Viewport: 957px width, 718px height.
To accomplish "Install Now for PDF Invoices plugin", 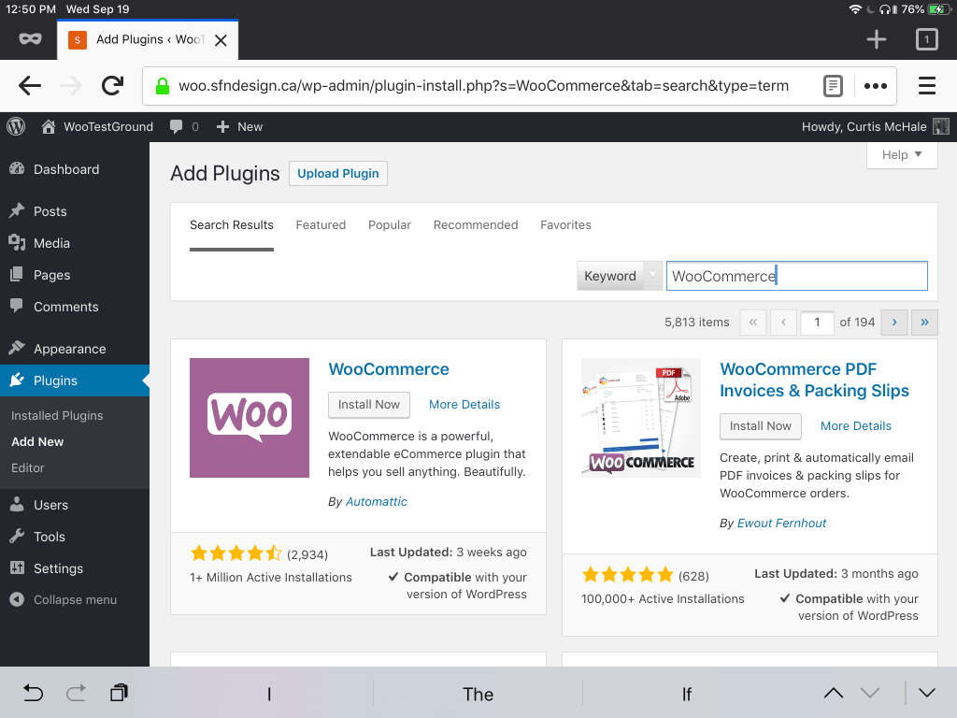I will point(761,426).
